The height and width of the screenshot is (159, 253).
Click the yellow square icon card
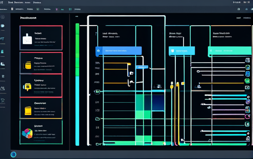41,108
